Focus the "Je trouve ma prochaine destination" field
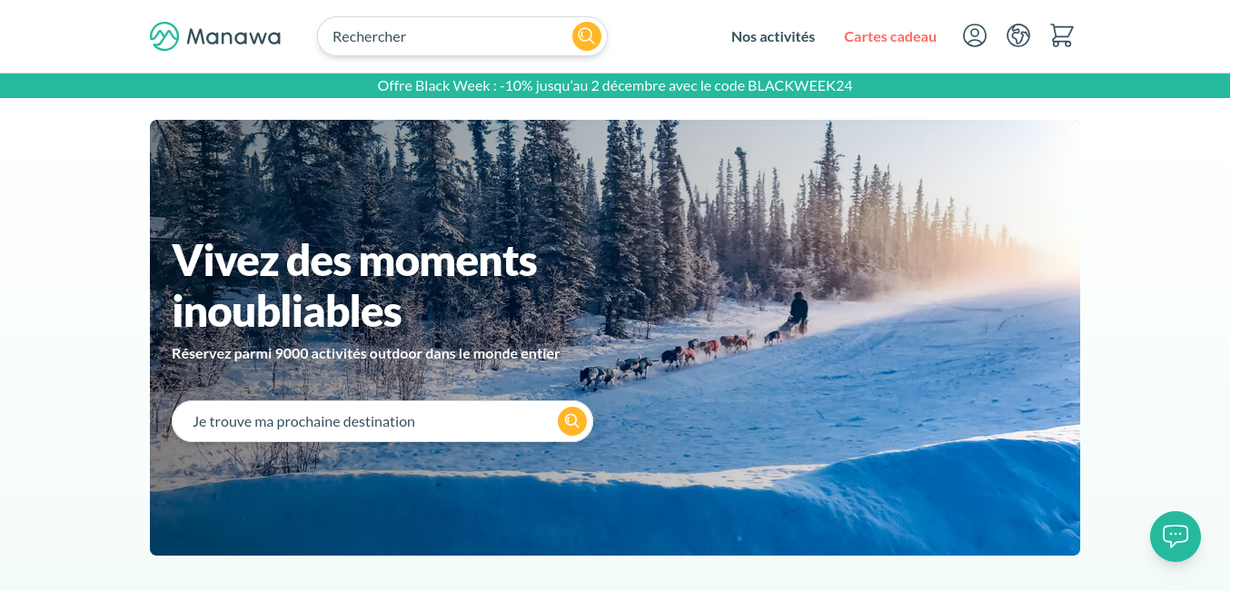 pyautogui.click(x=363, y=421)
